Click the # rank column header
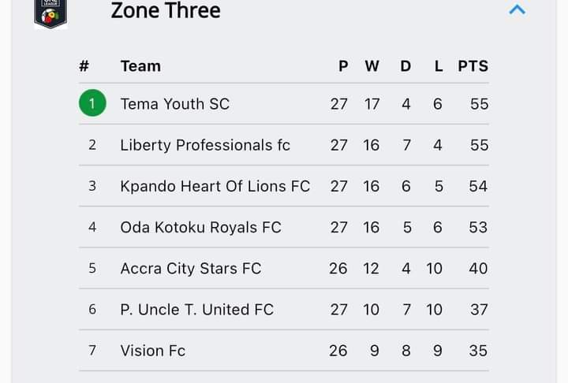This screenshot has height=383, width=568. [x=84, y=66]
